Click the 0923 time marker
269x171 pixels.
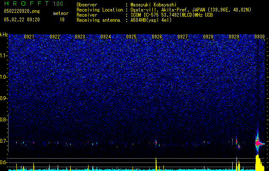coord(80,37)
